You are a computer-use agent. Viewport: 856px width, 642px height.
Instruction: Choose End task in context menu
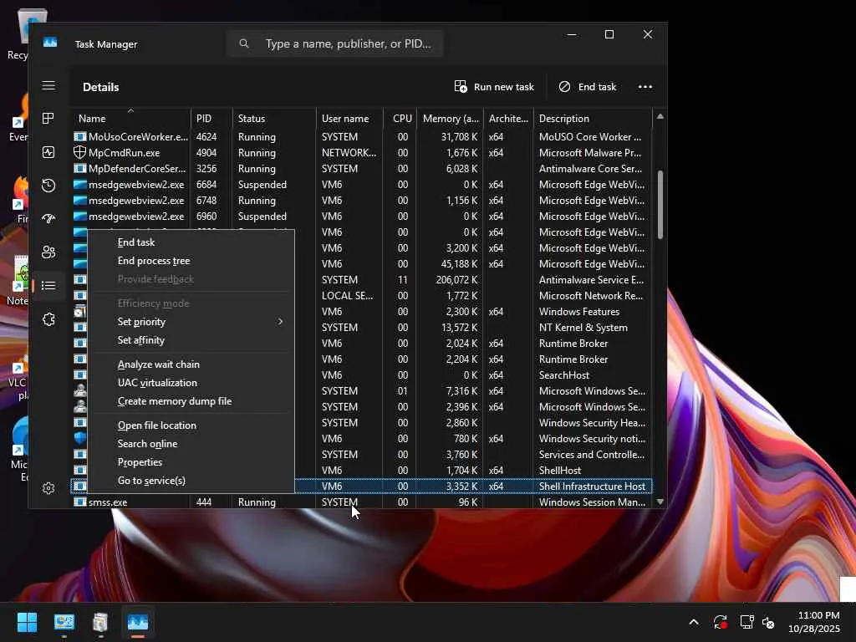point(136,242)
